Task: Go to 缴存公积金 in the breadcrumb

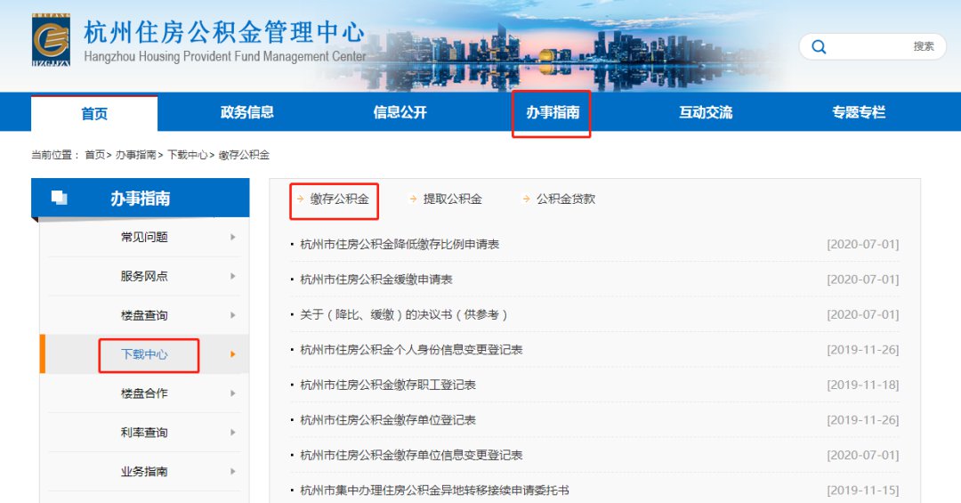Action: (244, 155)
